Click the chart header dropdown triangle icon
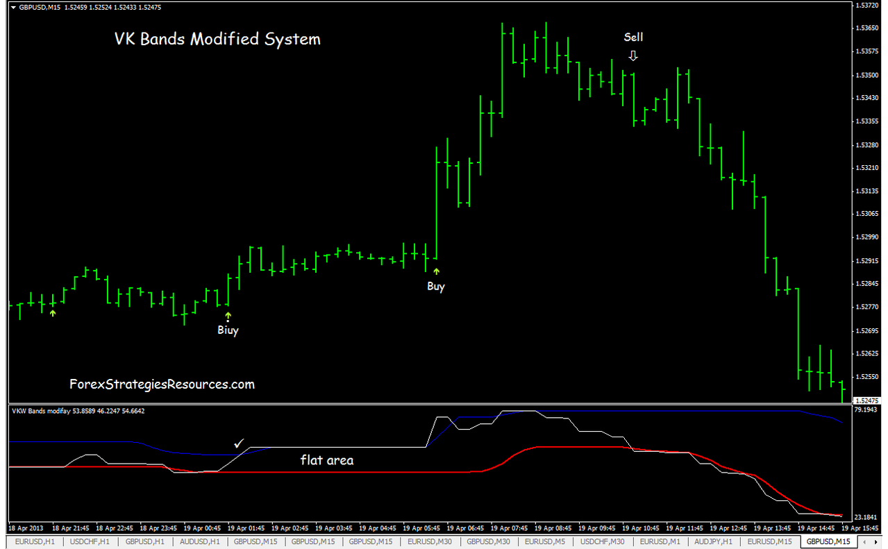Viewport: 888px width, 549px height. coord(13,7)
